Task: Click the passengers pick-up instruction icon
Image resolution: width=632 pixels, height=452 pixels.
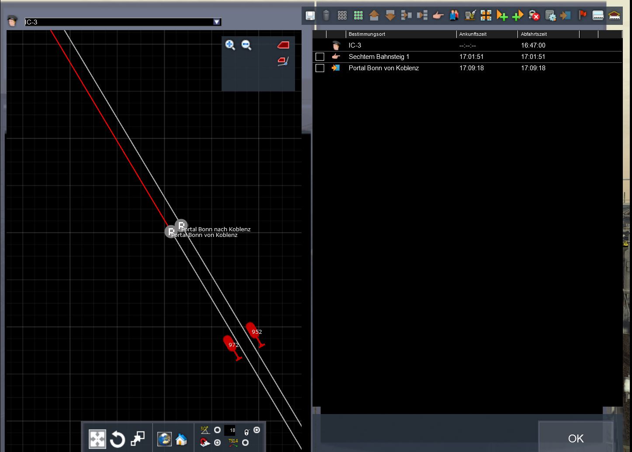Action: [454, 16]
